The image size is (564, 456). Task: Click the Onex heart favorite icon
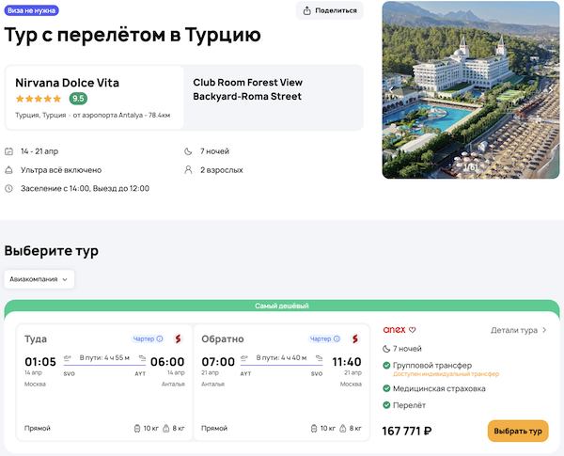(x=412, y=330)
